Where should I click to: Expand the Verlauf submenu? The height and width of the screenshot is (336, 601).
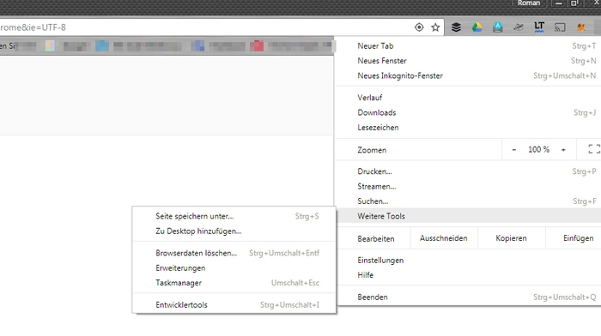pyautogui.click(x=468, y=98)
